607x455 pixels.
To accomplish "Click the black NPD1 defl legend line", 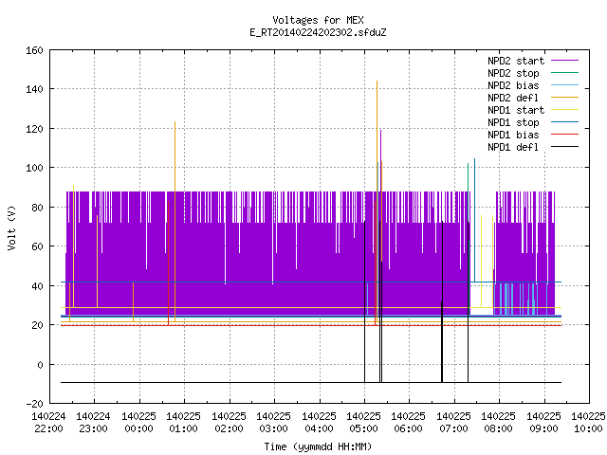I will (564, 147).
